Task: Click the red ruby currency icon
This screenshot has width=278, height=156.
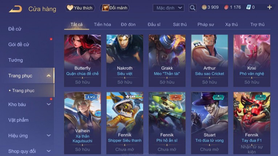Action: [x=226, y=7]
